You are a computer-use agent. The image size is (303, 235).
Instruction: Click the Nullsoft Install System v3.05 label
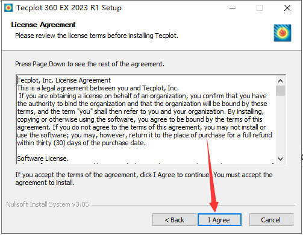point(48,204)
